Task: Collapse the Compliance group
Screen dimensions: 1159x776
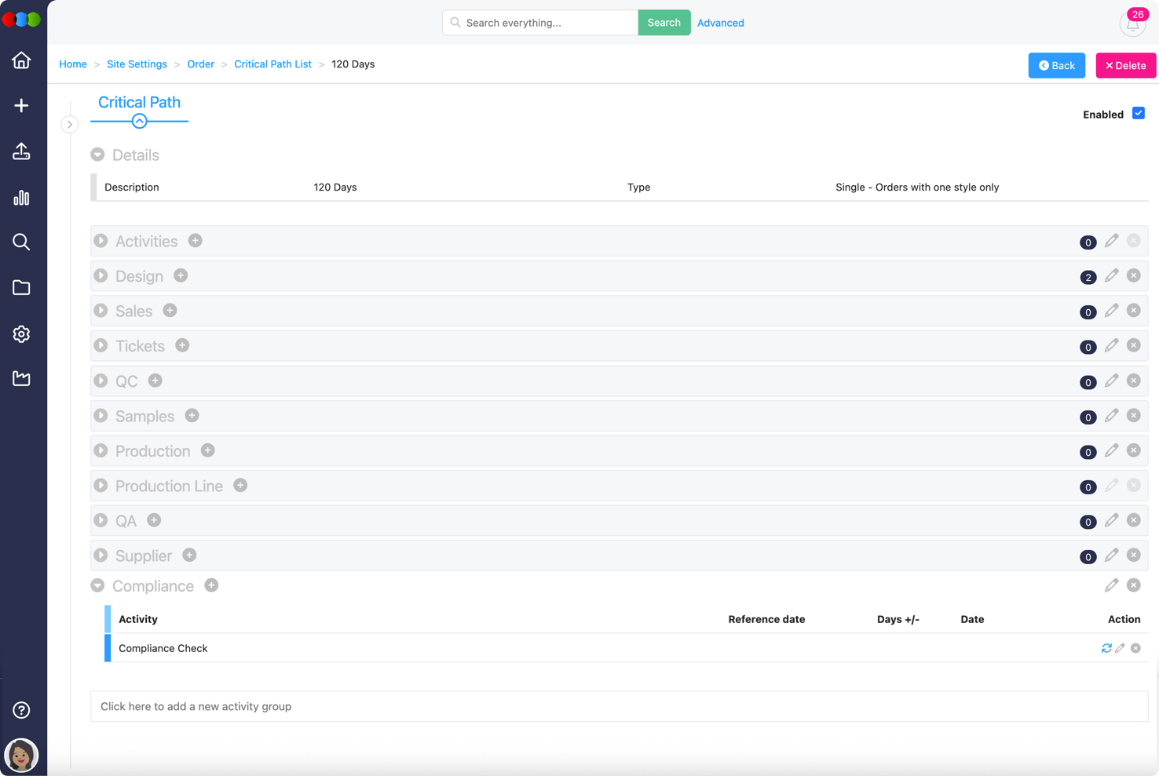Action: click(97, 585)
